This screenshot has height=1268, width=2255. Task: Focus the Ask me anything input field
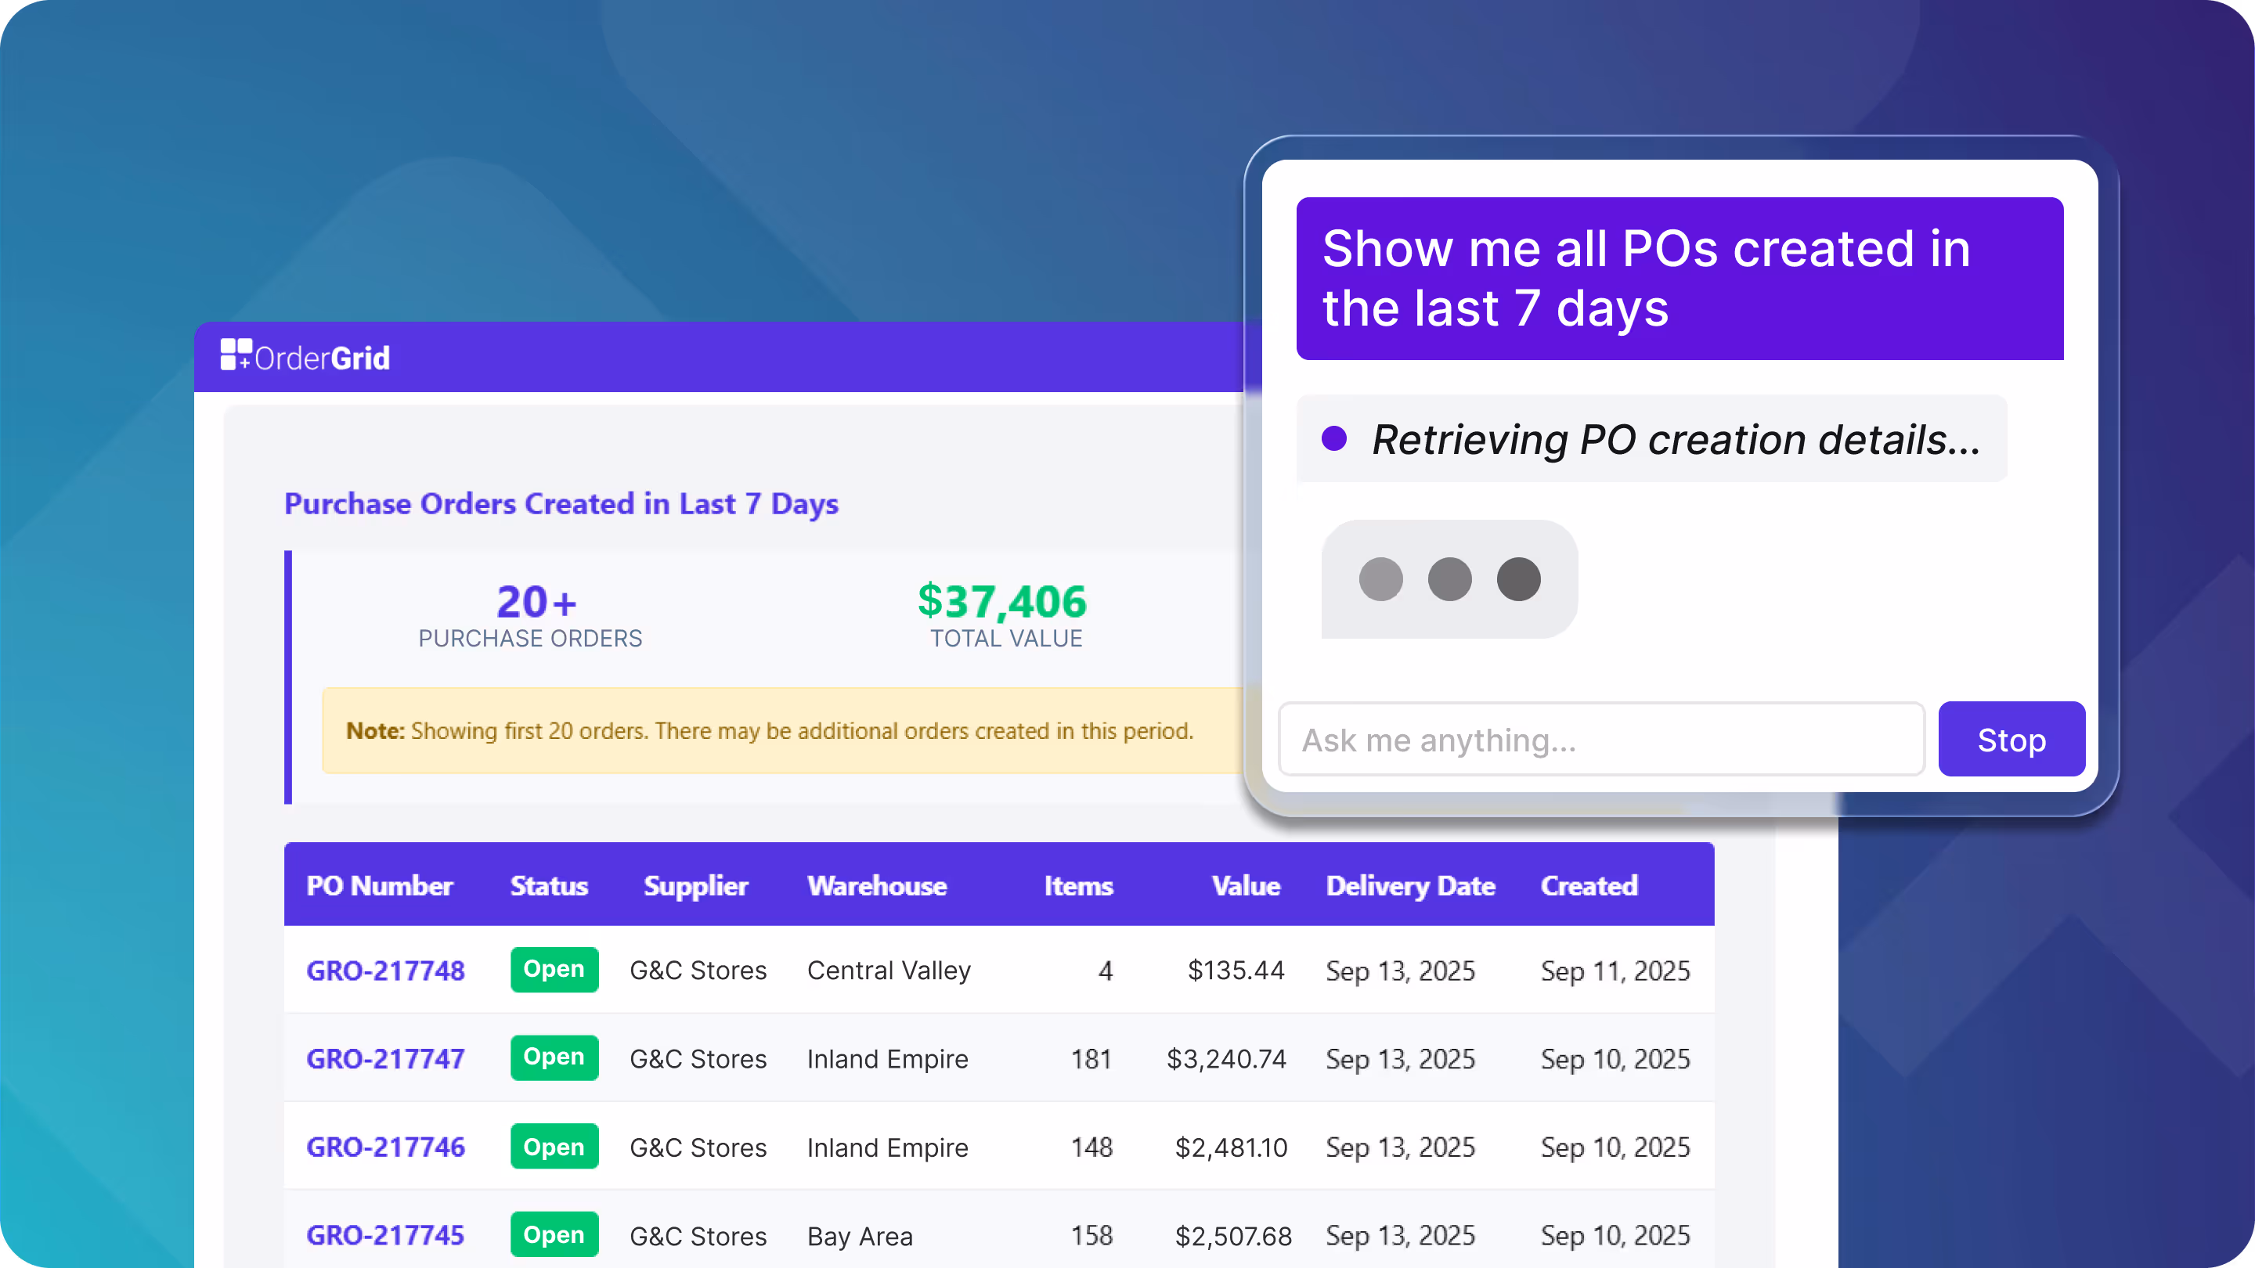click(1600, 740)
